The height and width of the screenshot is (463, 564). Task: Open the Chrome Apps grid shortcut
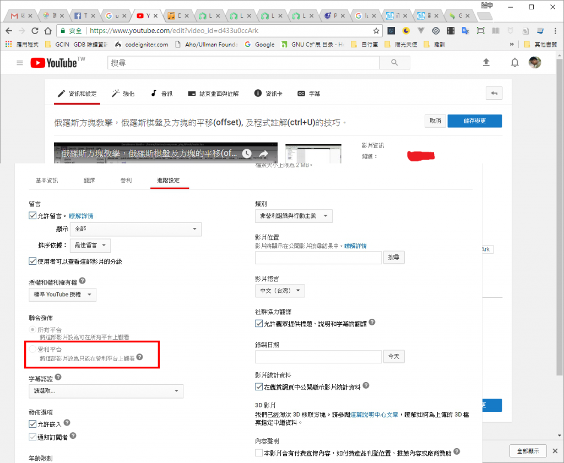point(9,44)
